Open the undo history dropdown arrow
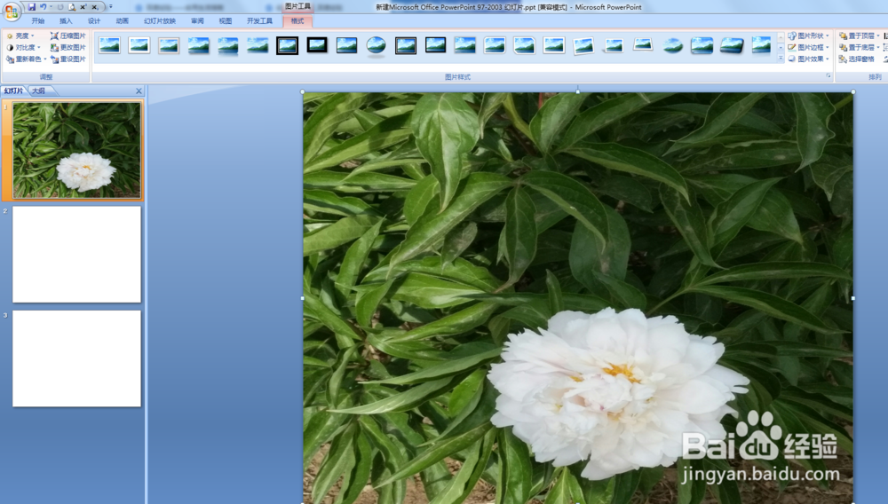This screenshot has width=888, height=504. tap(51, 7)
